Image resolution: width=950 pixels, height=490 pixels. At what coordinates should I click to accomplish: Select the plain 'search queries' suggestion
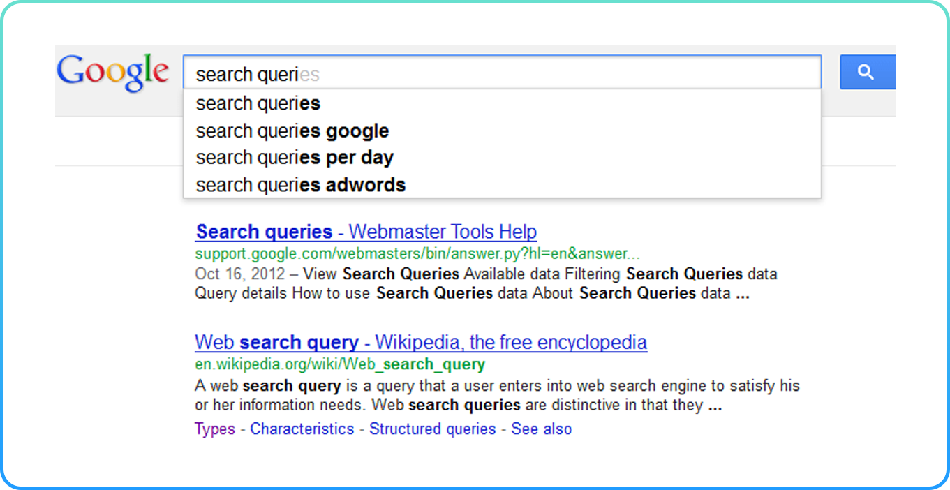[x=258, y=103]
